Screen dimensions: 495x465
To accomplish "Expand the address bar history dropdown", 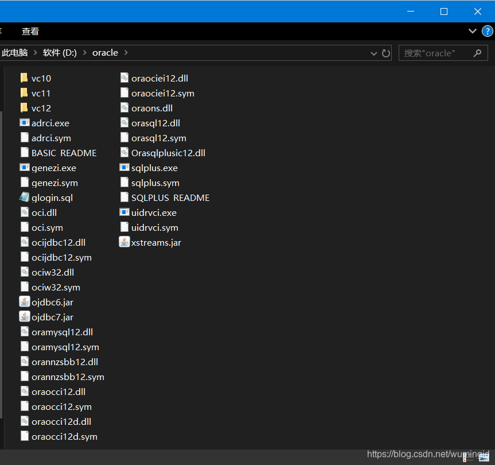I will click(x=373, y=52).
